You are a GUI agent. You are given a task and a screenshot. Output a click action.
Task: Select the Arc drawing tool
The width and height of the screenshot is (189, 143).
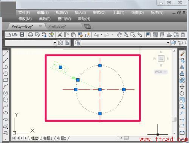point(6,87)
